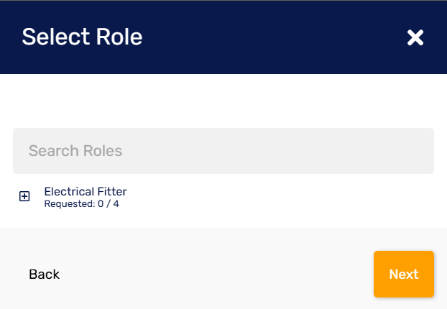Proceed with the Next button
This screenshot has height=309, width=447.
[403, 274]
